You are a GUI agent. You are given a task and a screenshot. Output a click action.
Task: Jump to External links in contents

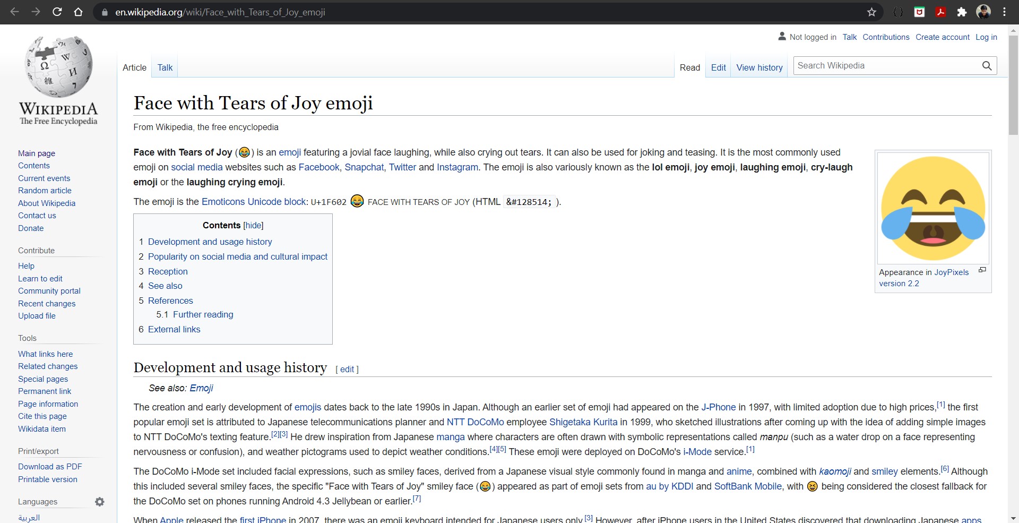point(174,329)
